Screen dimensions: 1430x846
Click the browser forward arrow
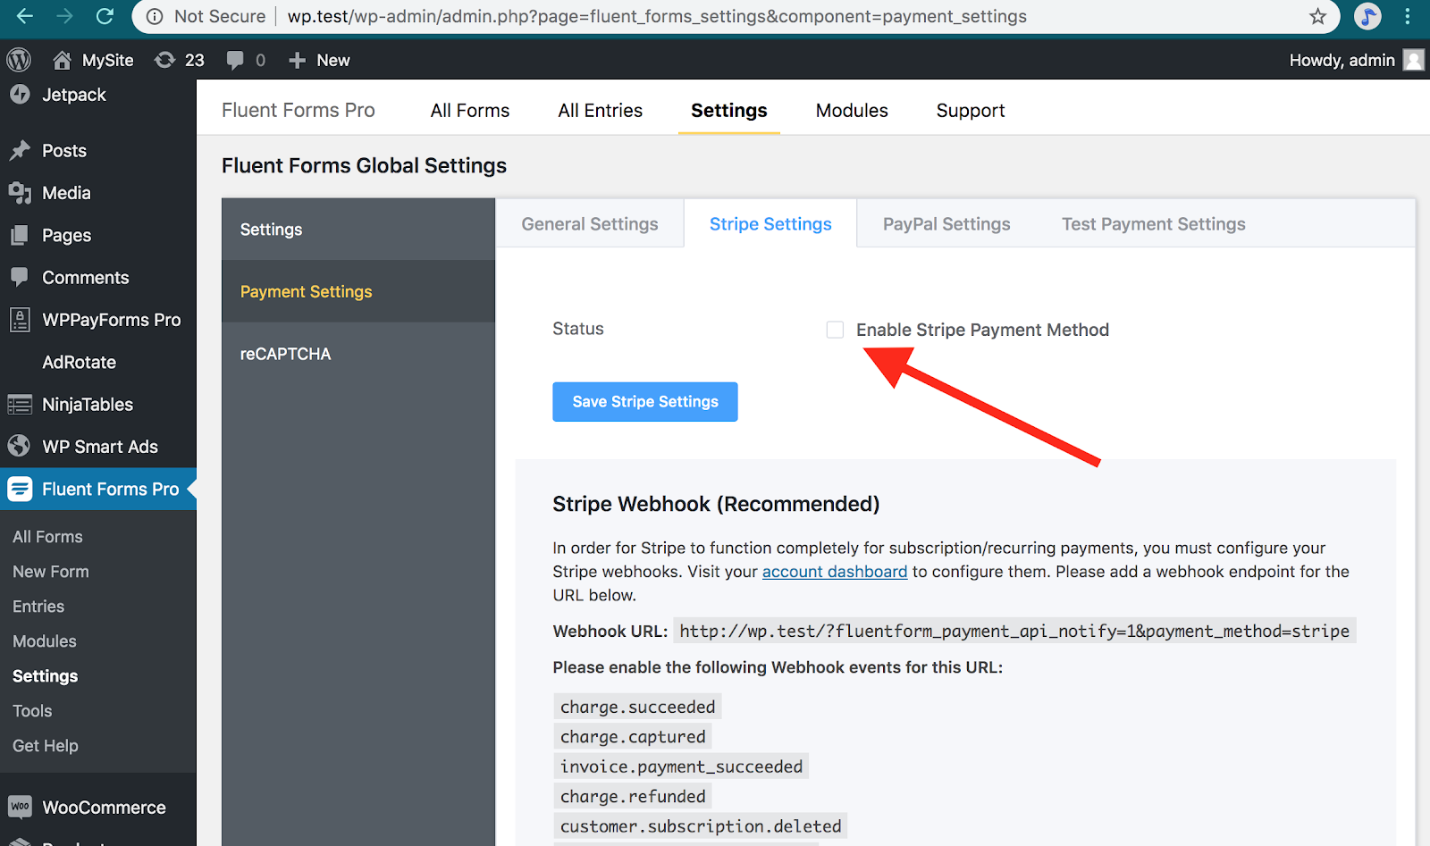pos(65,16)
